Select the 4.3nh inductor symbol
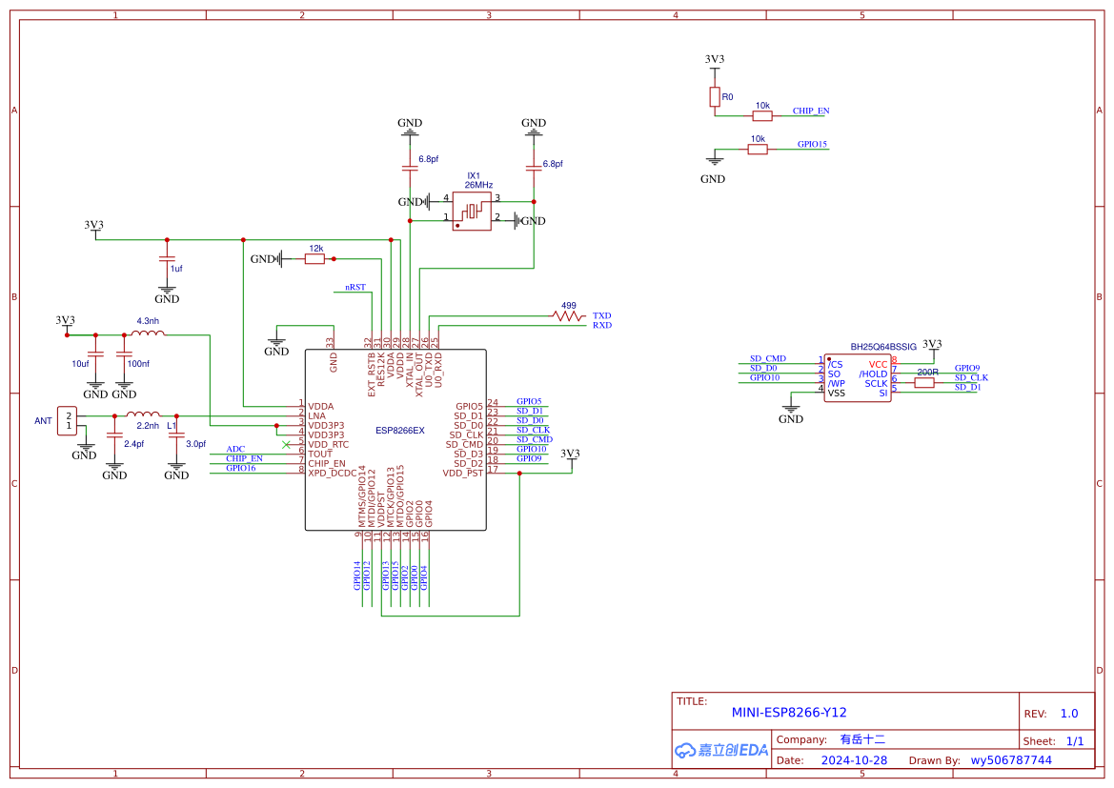Viewport: 1114px width, 788px height. click(148, 333)
